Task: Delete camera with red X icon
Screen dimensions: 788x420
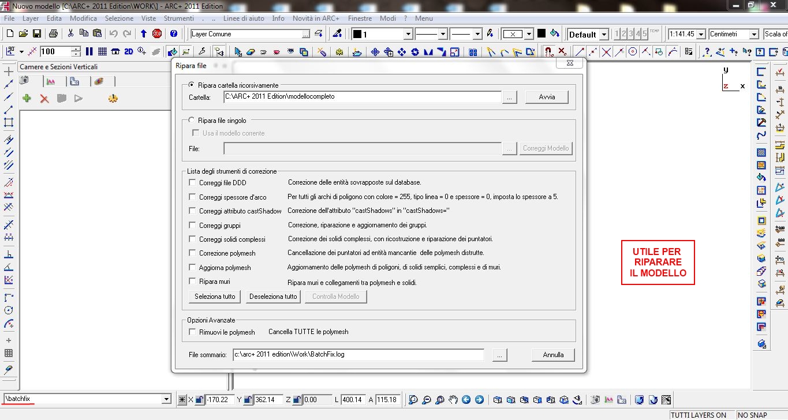Action: point(44,99)
